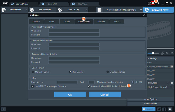
Task: Switch to Misc. tab
Action: click(117, 21)
